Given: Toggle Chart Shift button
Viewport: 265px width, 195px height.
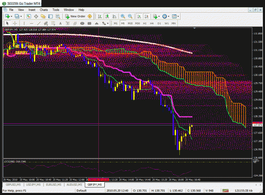Looking at the screenshot, I should pyautogui.click(x=146, y=17).
